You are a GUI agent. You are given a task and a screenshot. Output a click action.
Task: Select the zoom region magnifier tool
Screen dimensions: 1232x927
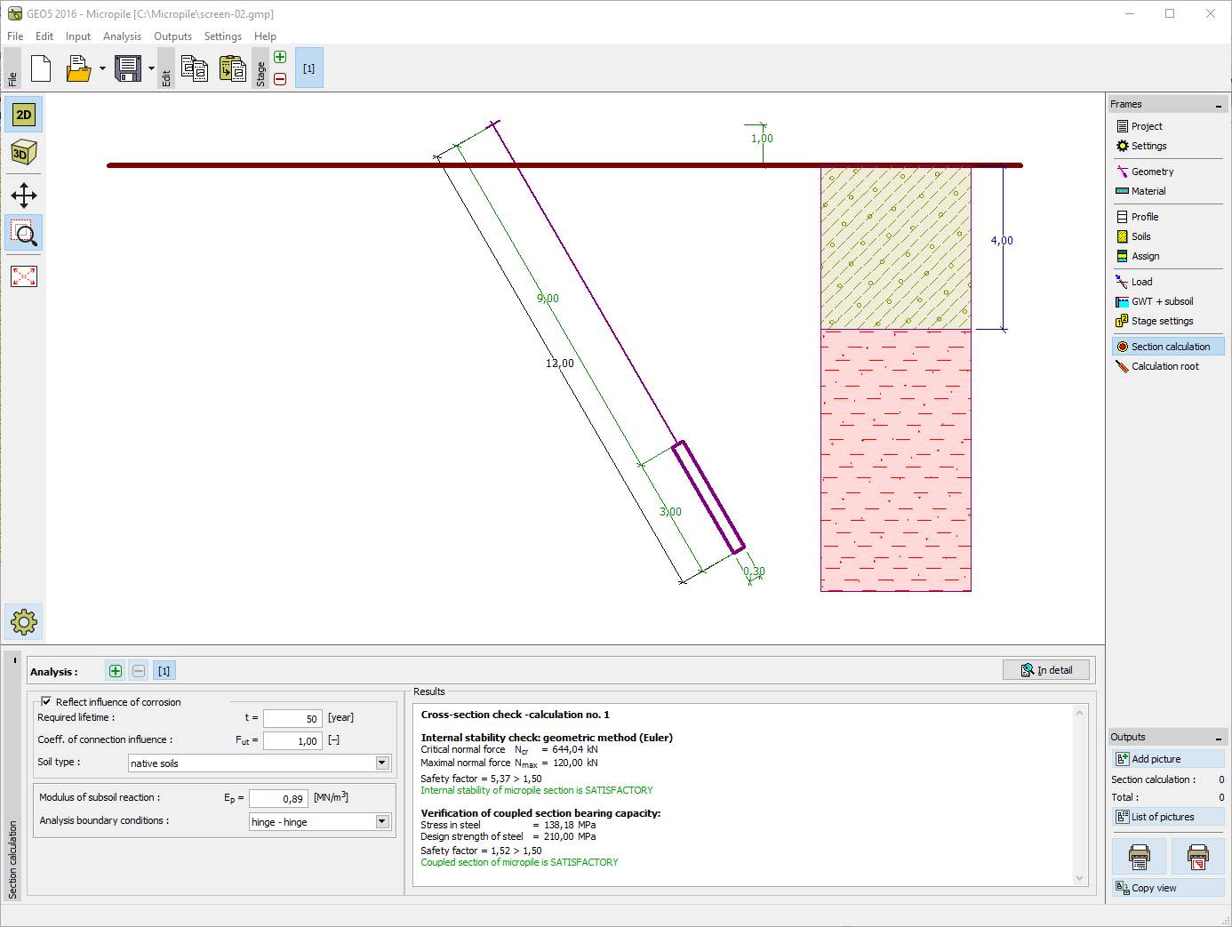click(24, 234)
